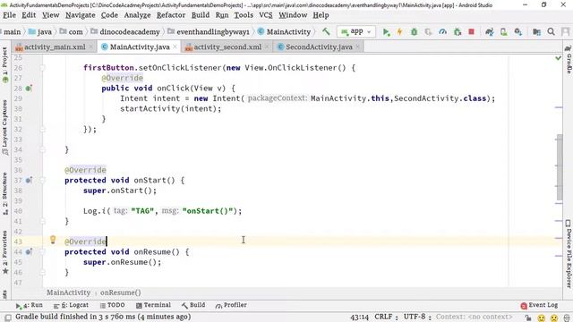The height and width of the screenshot is (322, 573).
Task: Open the Run tool window
Action: (x=29, y=305)
